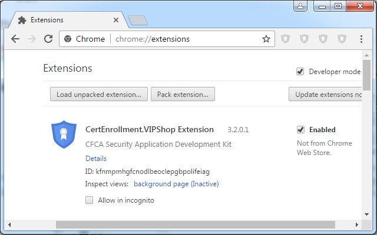
Task: Open the user profile button in title bar
Action: (300, 6)
